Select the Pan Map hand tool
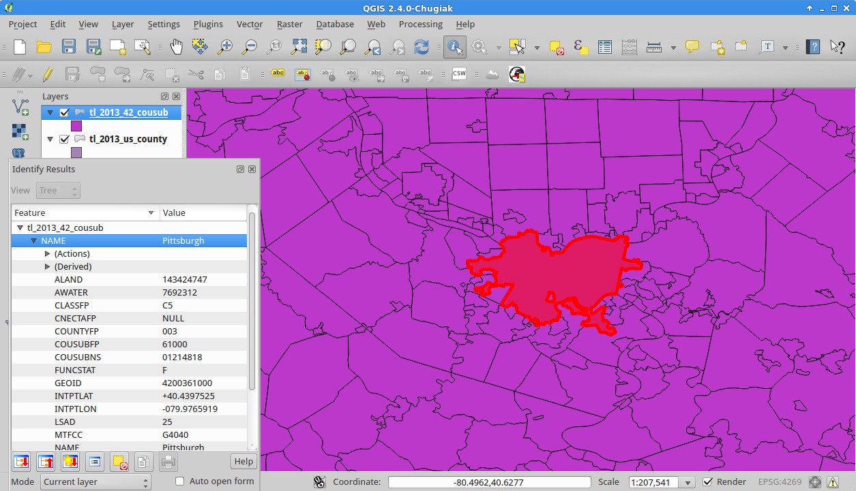The image size is (856, 491). click(x=177, y=47)
